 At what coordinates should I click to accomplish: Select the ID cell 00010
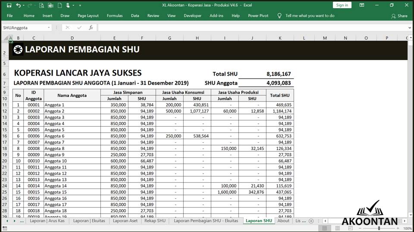34,161
